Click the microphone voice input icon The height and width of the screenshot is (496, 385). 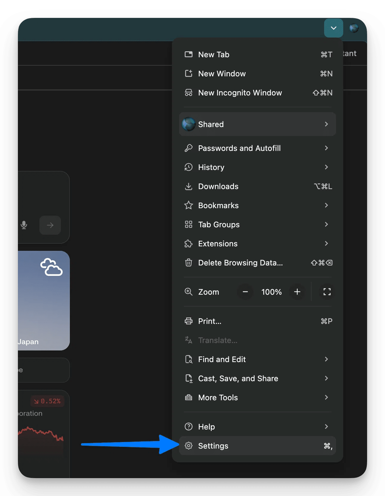24,225
